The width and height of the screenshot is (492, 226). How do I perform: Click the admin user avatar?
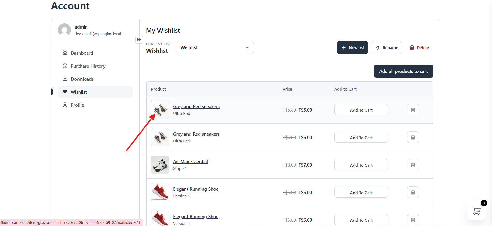tap(64, 30)
